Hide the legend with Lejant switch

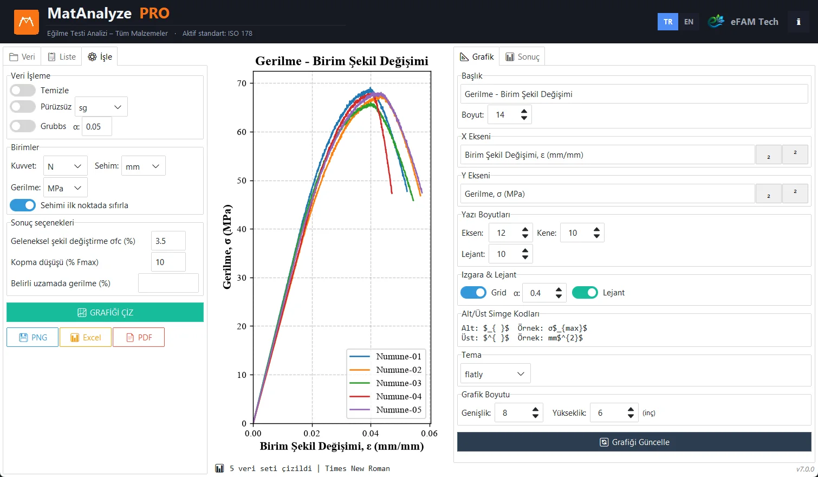pos(585,292)
